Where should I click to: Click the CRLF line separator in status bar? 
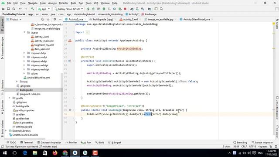pyautogui.click(x=244, y=147)
